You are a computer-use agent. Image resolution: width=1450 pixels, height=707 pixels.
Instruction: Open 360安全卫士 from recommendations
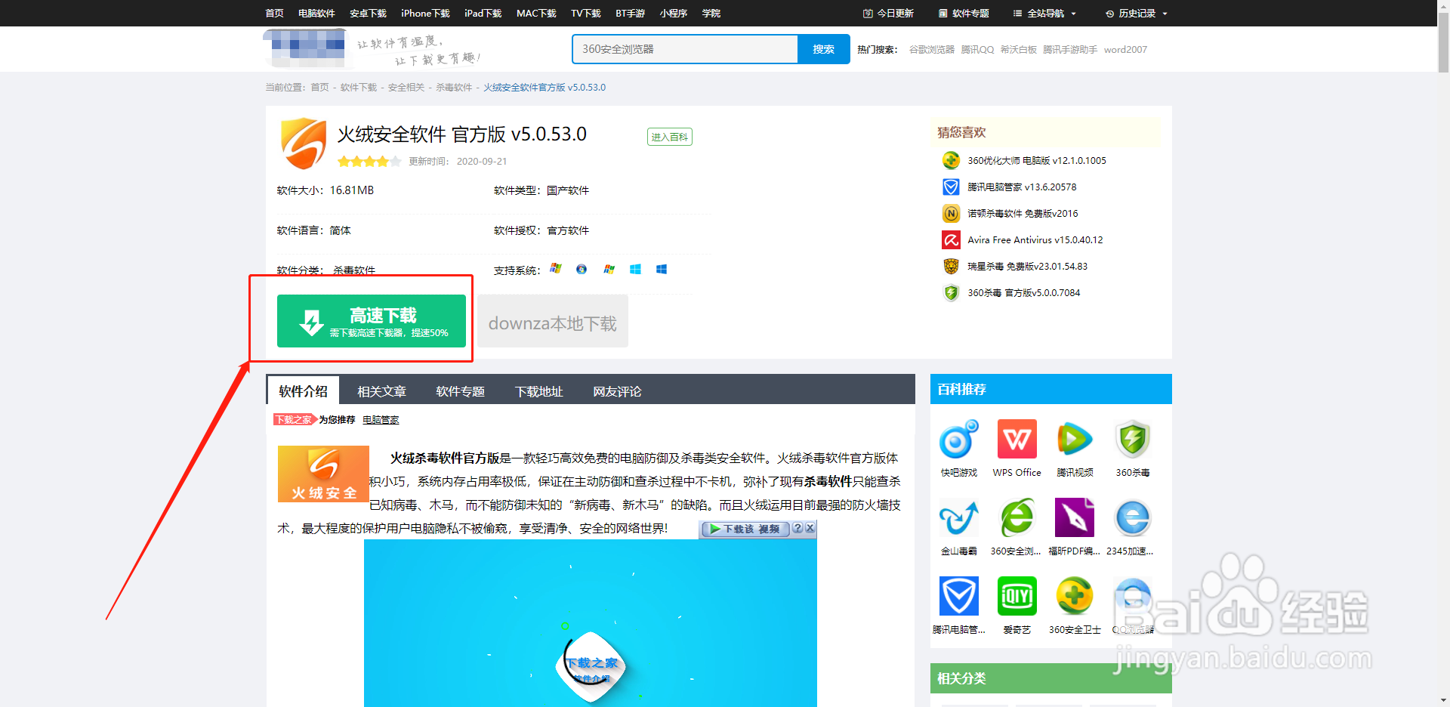(1074, 596)
